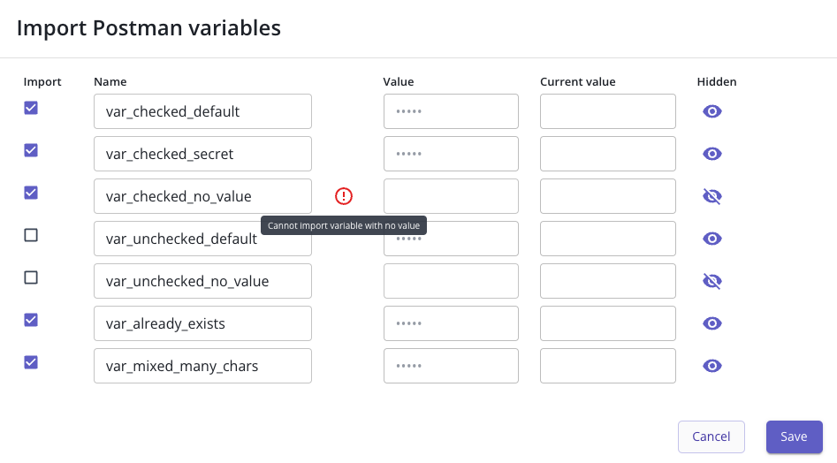Image resolution: width=837 pixels, height=463 pixels.
Task: Click the empty value field for var_checked_no_value
Action: point(451,196)
